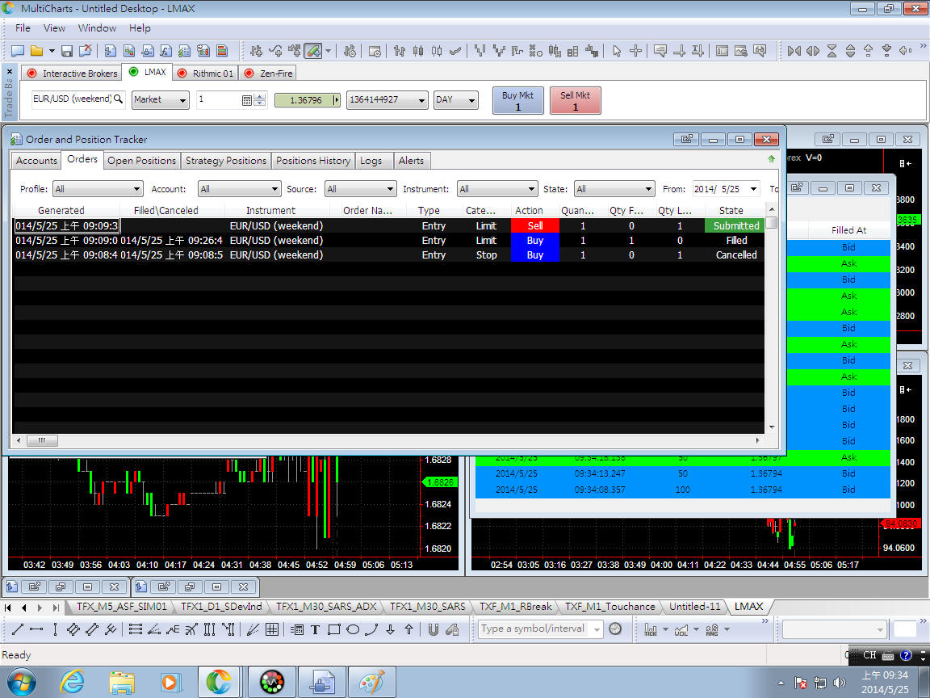Click the Expand horizontal spacing icon
This screenshot has height=698, width=930.
tap(813, 51)
